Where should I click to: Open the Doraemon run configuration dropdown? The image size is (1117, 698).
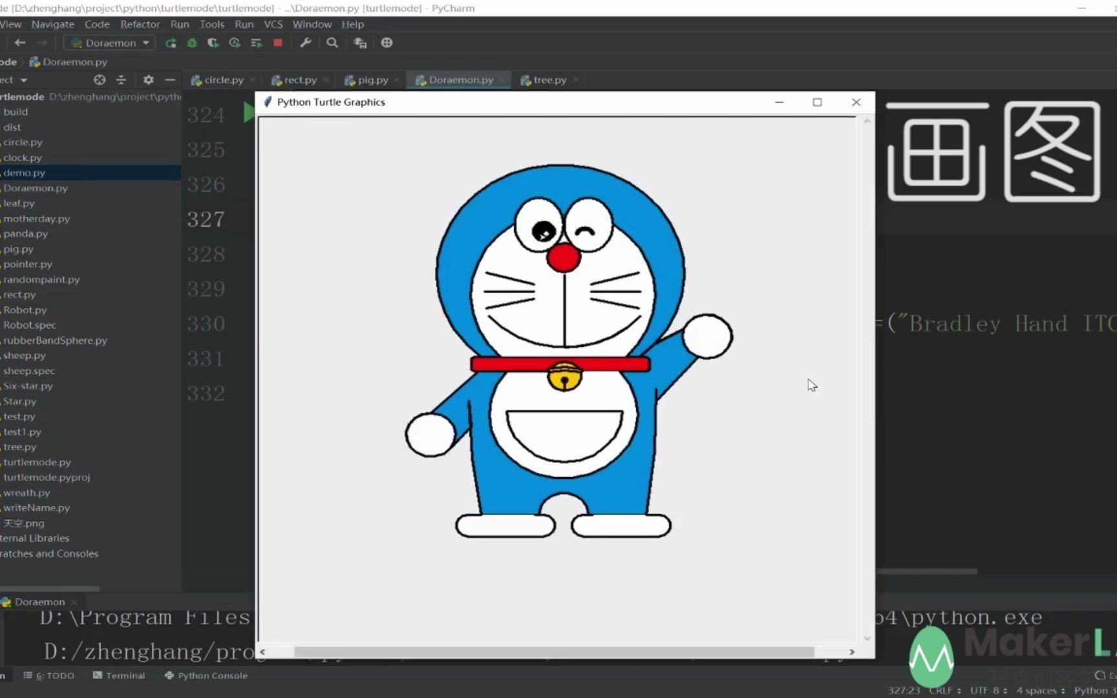pyautogui.click(x=110, y=43)
